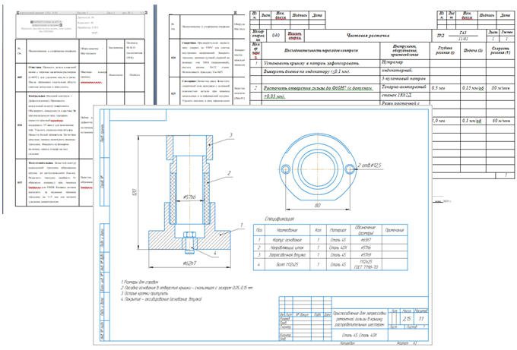Screen dimensions: 517x350
Task: Select the cutting speed '60 м/мин'
Action: point(501,121)
